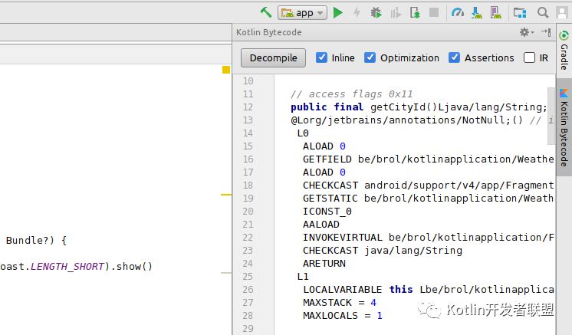Toggle the Inline checkbox
This screenshot has width=572, height=335.
[x=321, y=57]
